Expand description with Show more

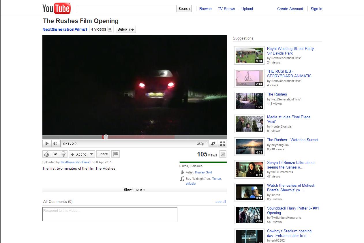[134, 190]
